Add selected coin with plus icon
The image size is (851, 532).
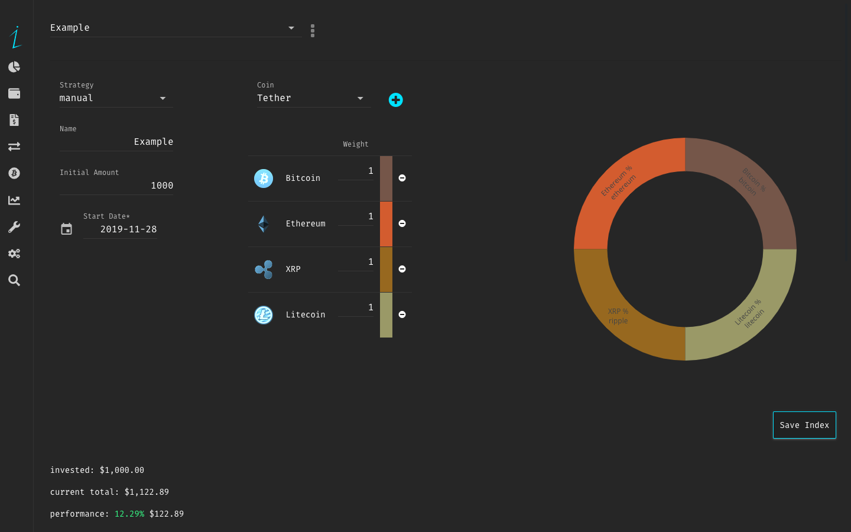(396, 100)
